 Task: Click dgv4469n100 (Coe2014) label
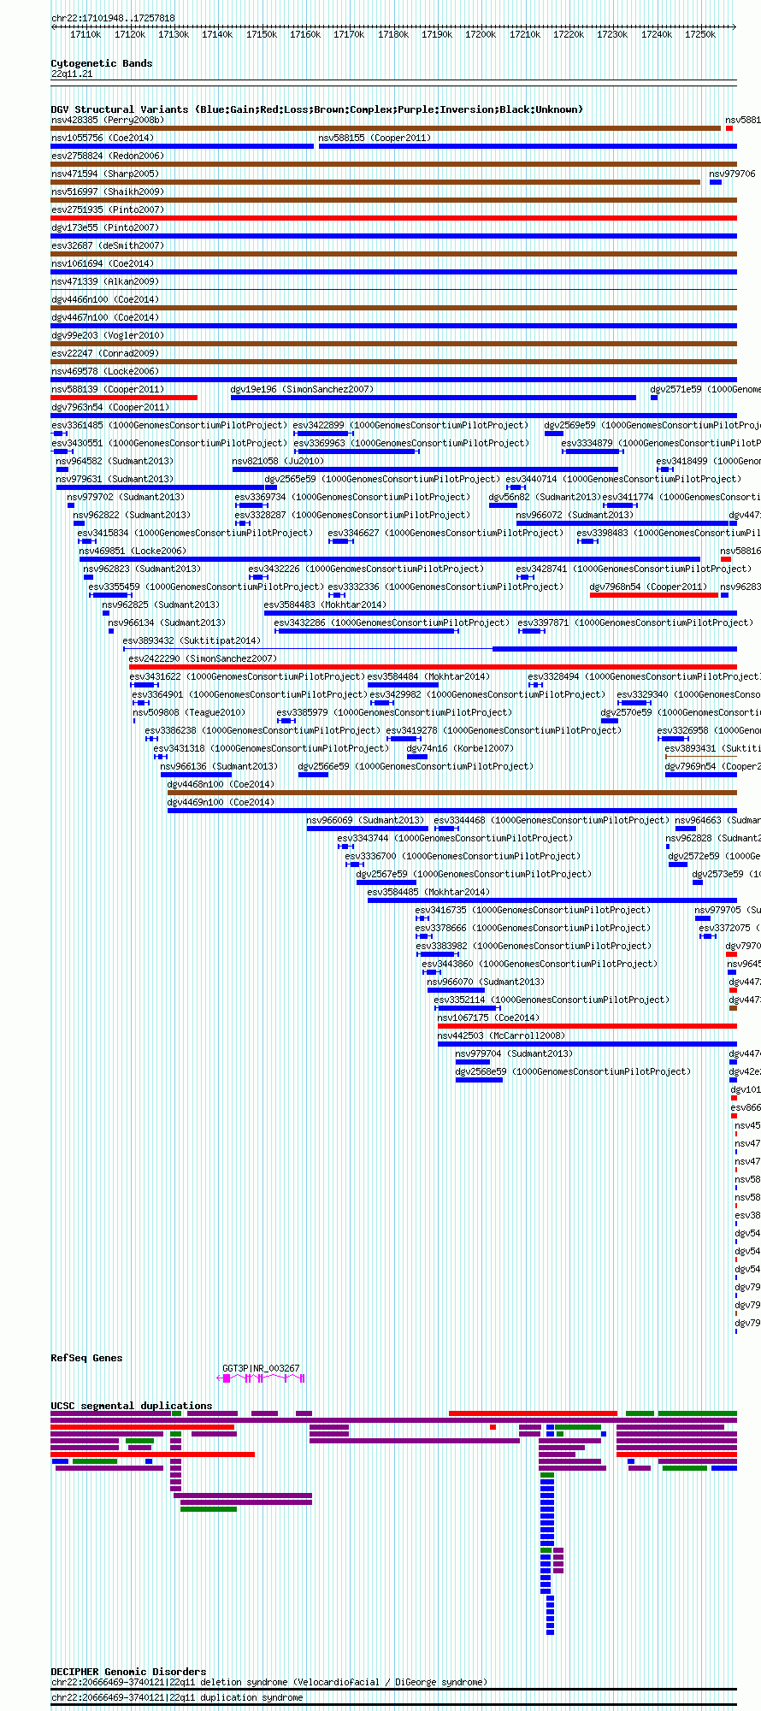coord(221,802)
